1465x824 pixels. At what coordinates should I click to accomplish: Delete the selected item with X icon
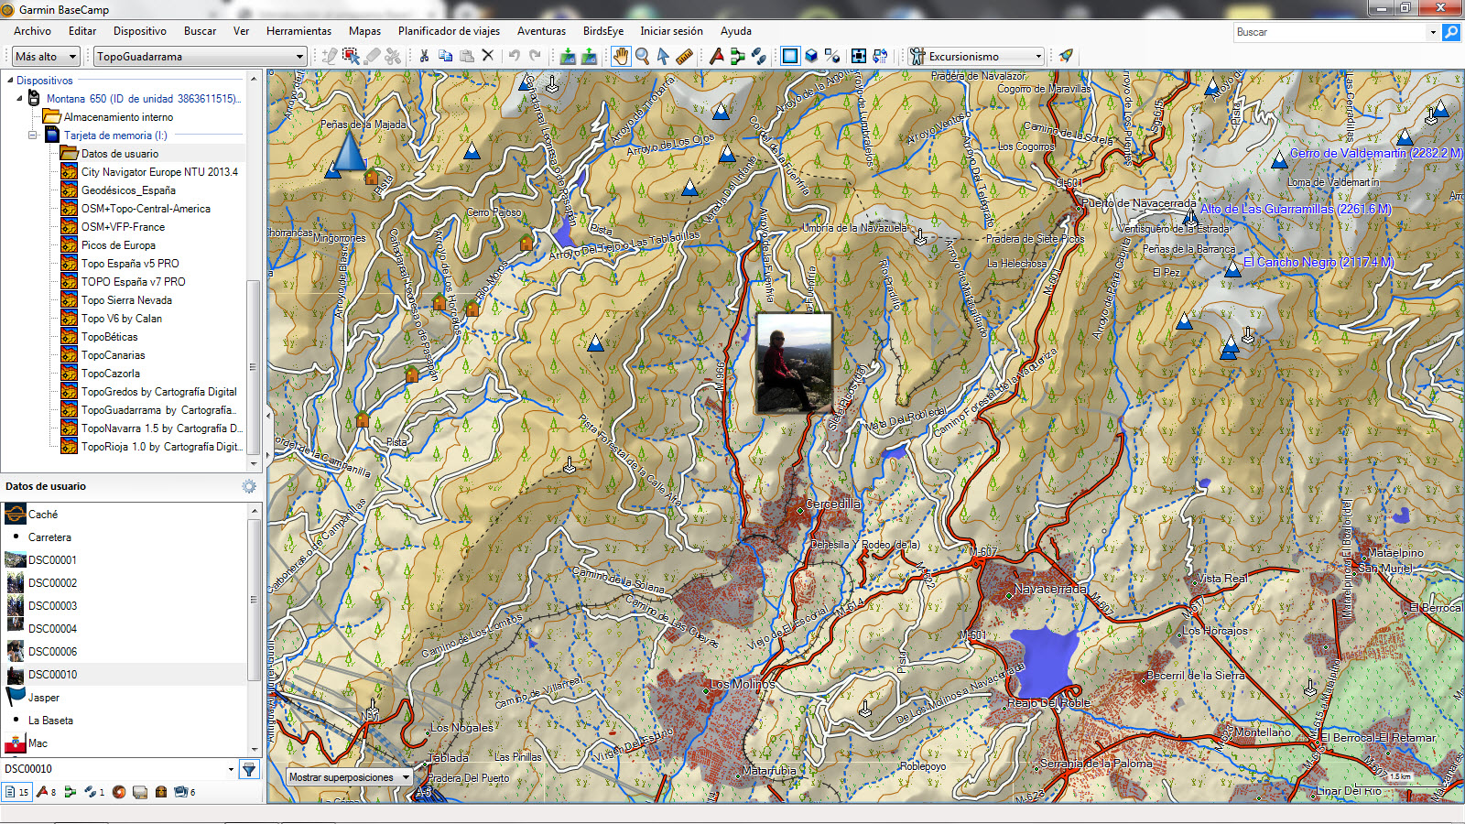[487, 56]
